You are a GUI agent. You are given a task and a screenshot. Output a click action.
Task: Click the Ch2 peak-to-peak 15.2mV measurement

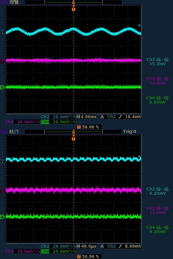coord(158,62)
